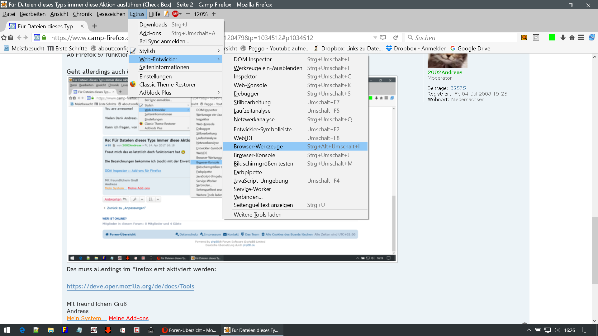Open the hamburger menu icon
This screenshot has width=598, height=336.
(581, 38)
